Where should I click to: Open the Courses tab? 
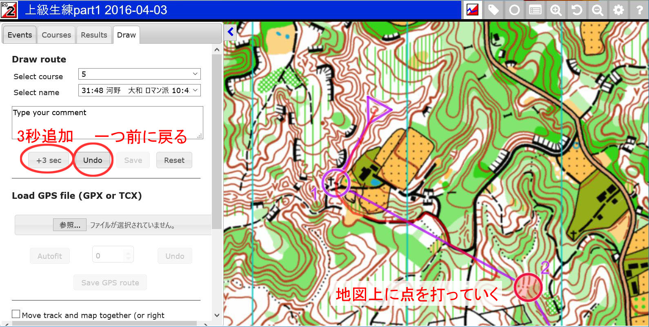(56, 35)
